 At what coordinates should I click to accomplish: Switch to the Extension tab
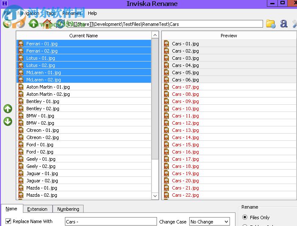[37, 209]
